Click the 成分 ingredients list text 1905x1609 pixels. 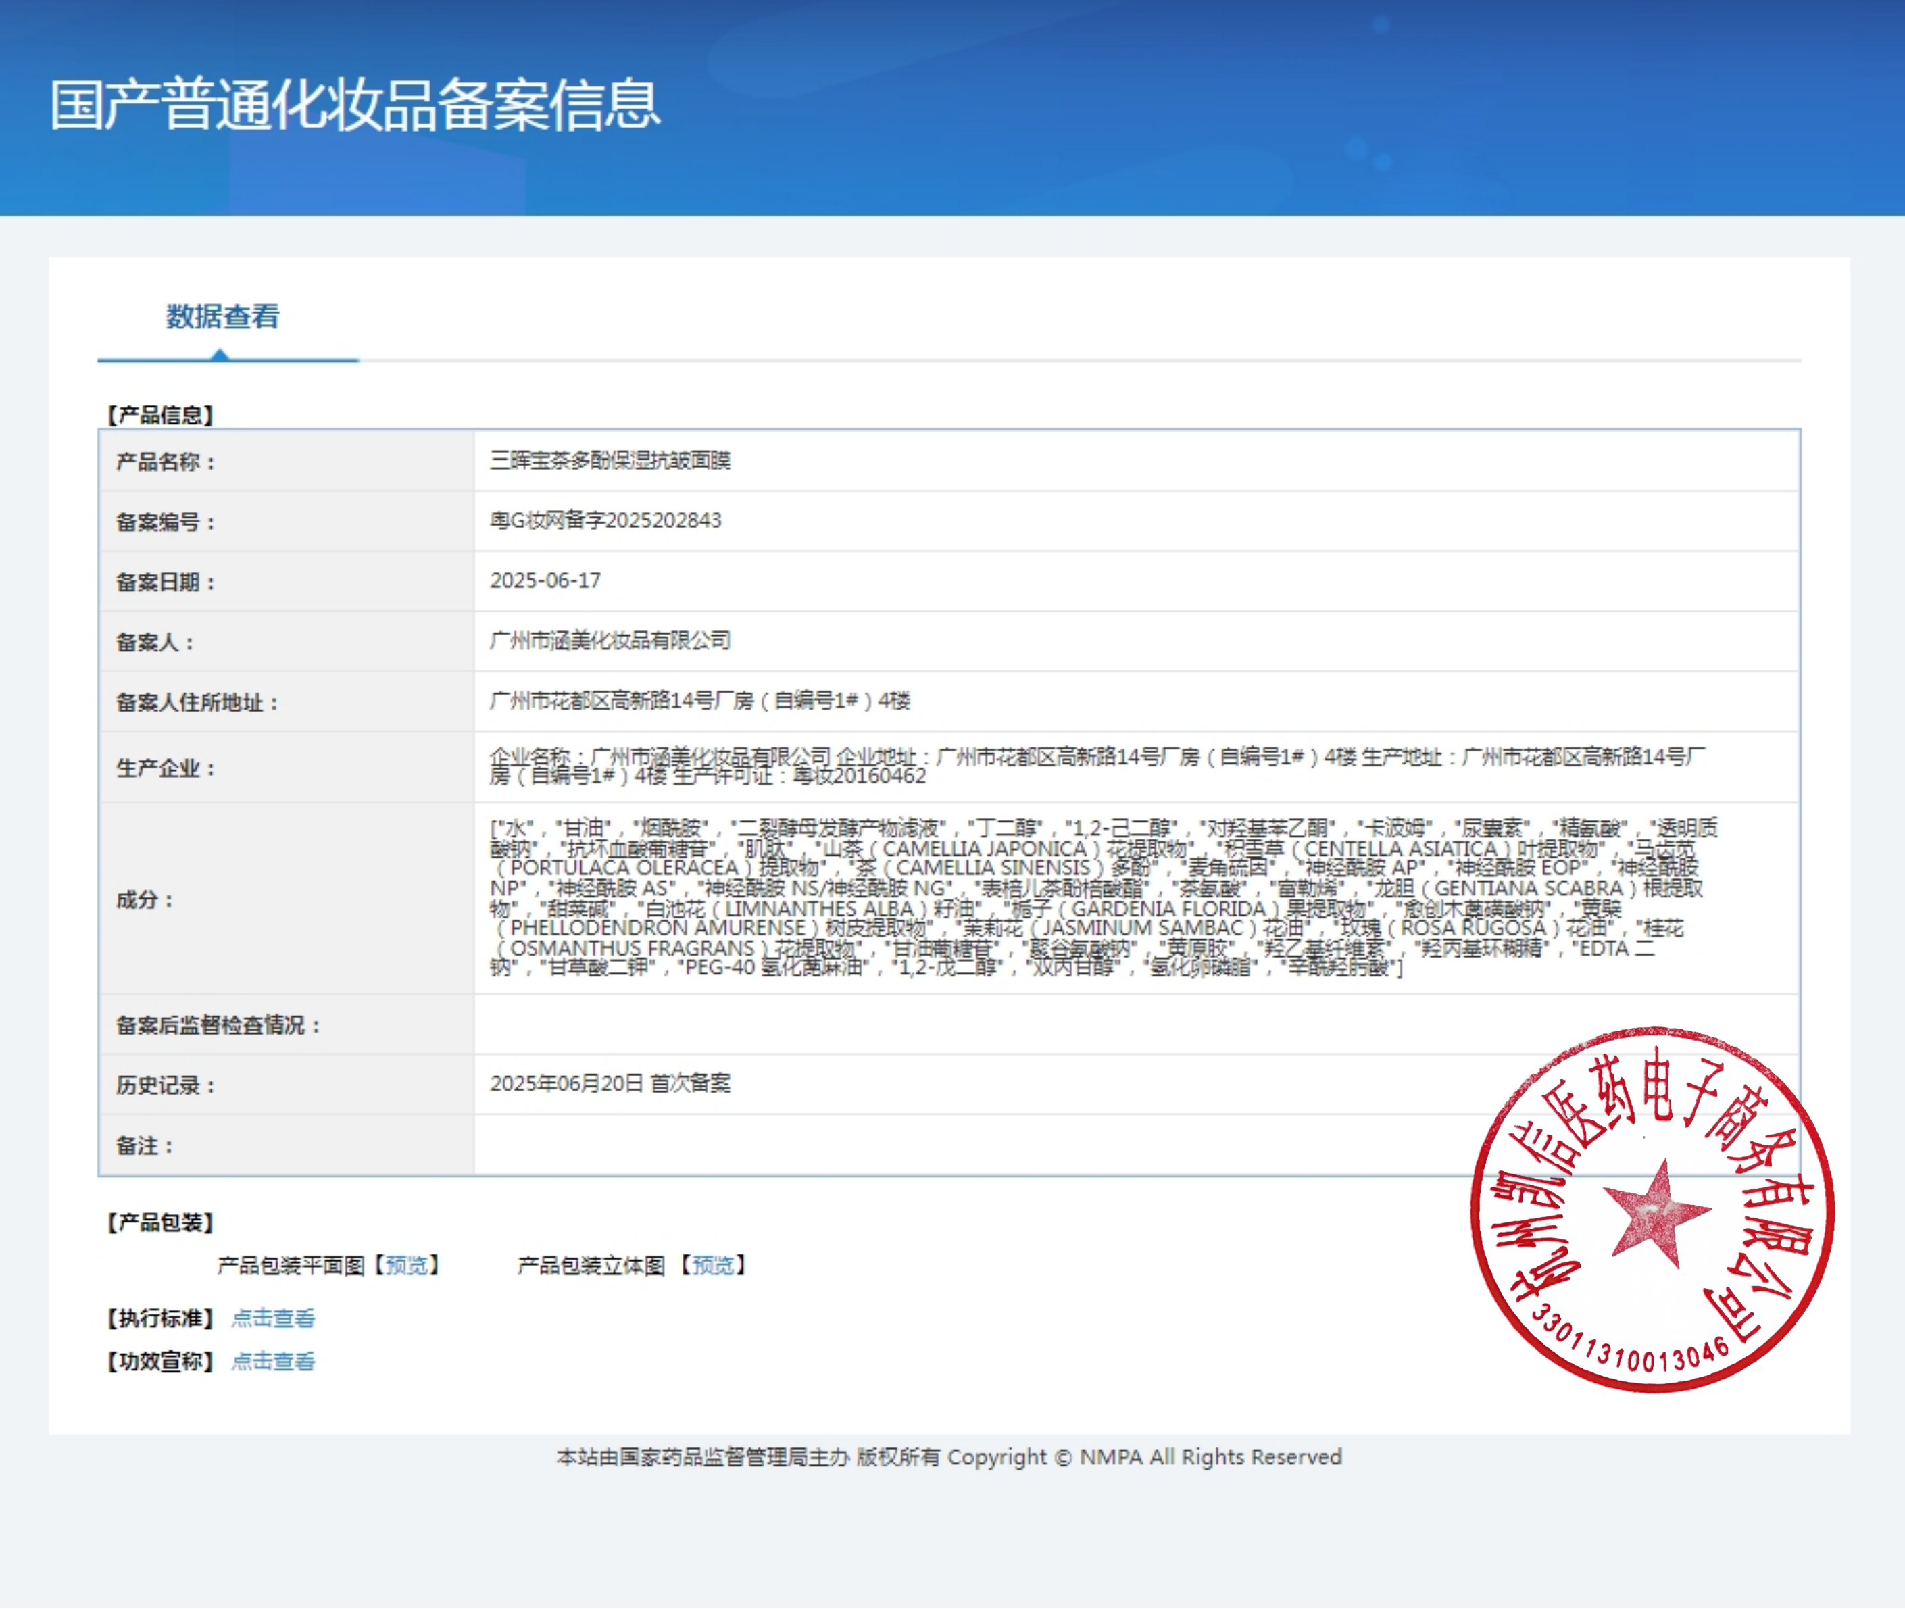[1094, 897]
